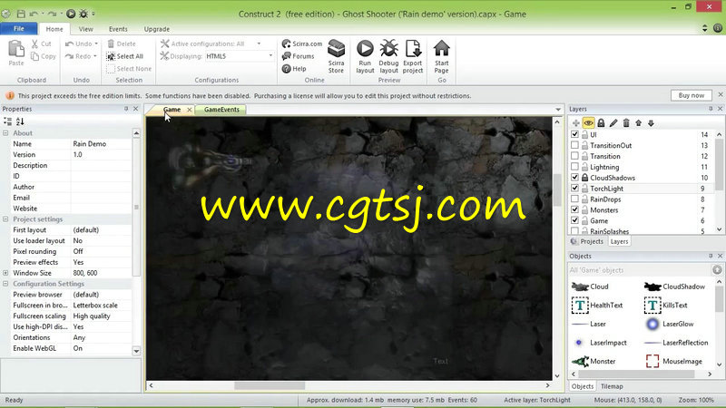Click the Debug layout bug icon
Screen dimensions: 726x408
click(388, 49)
